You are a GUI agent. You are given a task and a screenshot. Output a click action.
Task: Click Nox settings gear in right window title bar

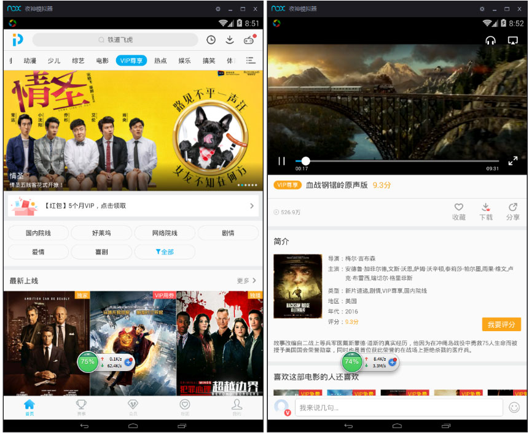(x=482, y=9)
